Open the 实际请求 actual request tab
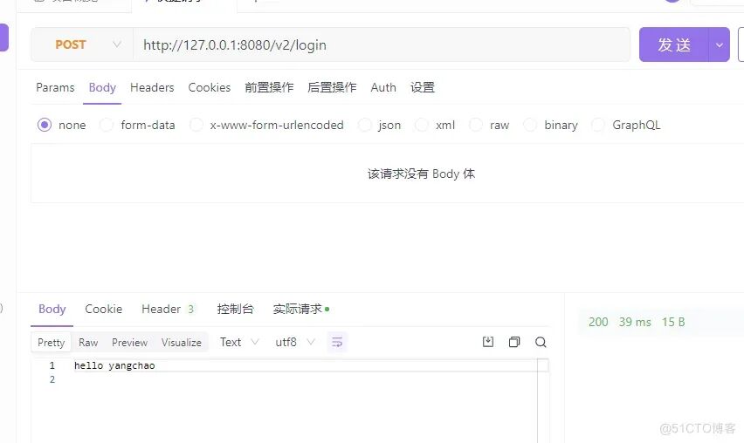The height and width of the screenshot is (443, 744). click(300, 310)
